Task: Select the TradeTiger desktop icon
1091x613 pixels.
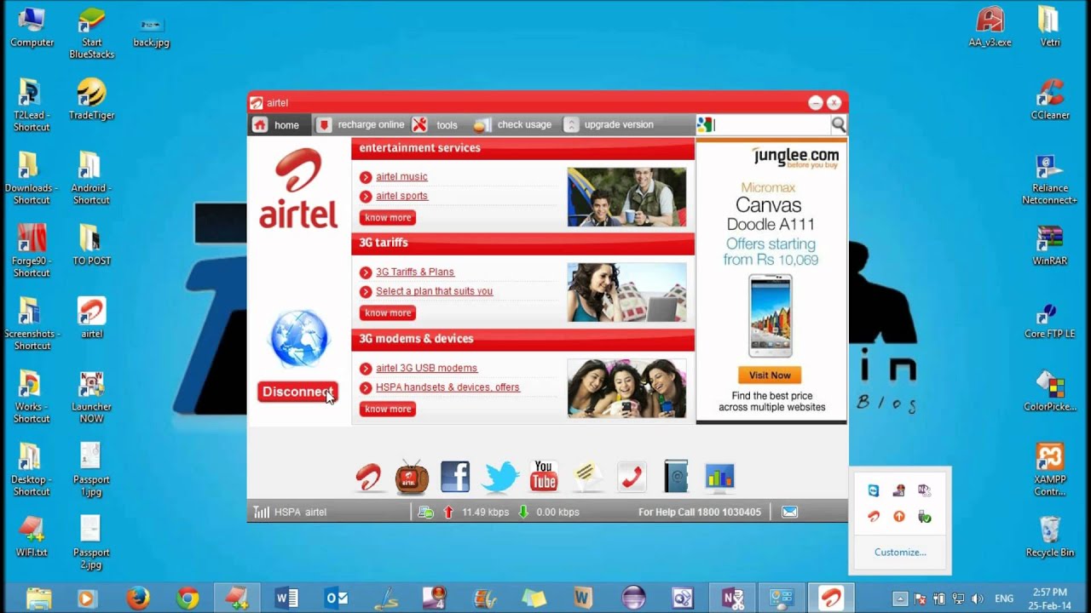Action: coord(91,99)
